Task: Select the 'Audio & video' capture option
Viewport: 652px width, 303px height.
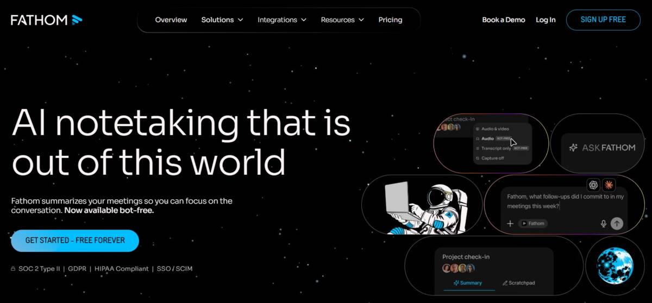Action: (x=492, y=129)
